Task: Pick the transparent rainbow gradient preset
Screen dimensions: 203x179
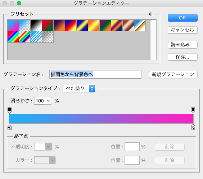Action: (24, 37)
